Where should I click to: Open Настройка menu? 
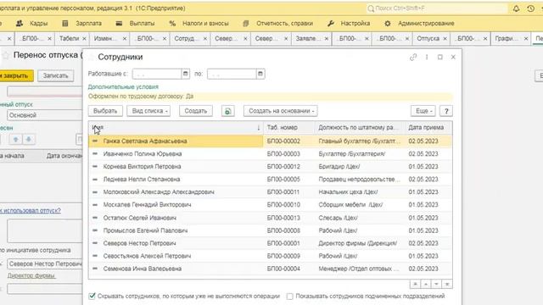click(349, 24)
